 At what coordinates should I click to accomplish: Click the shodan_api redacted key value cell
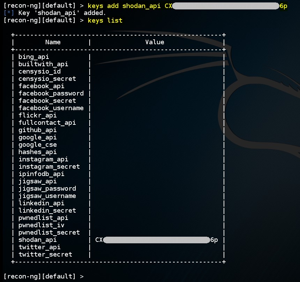[x=157, y=240]
